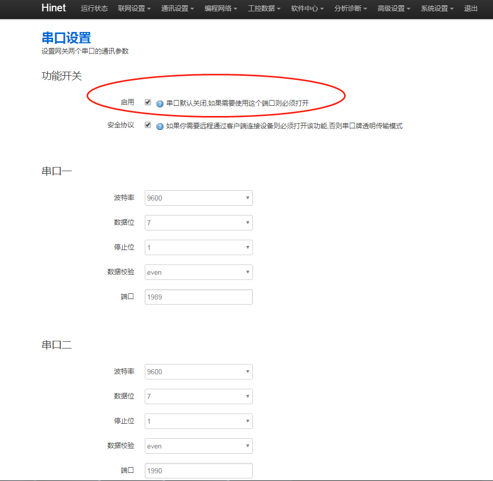Open the 联网设置 menu
The image size is (493, 481).
[x=134, y=9]
